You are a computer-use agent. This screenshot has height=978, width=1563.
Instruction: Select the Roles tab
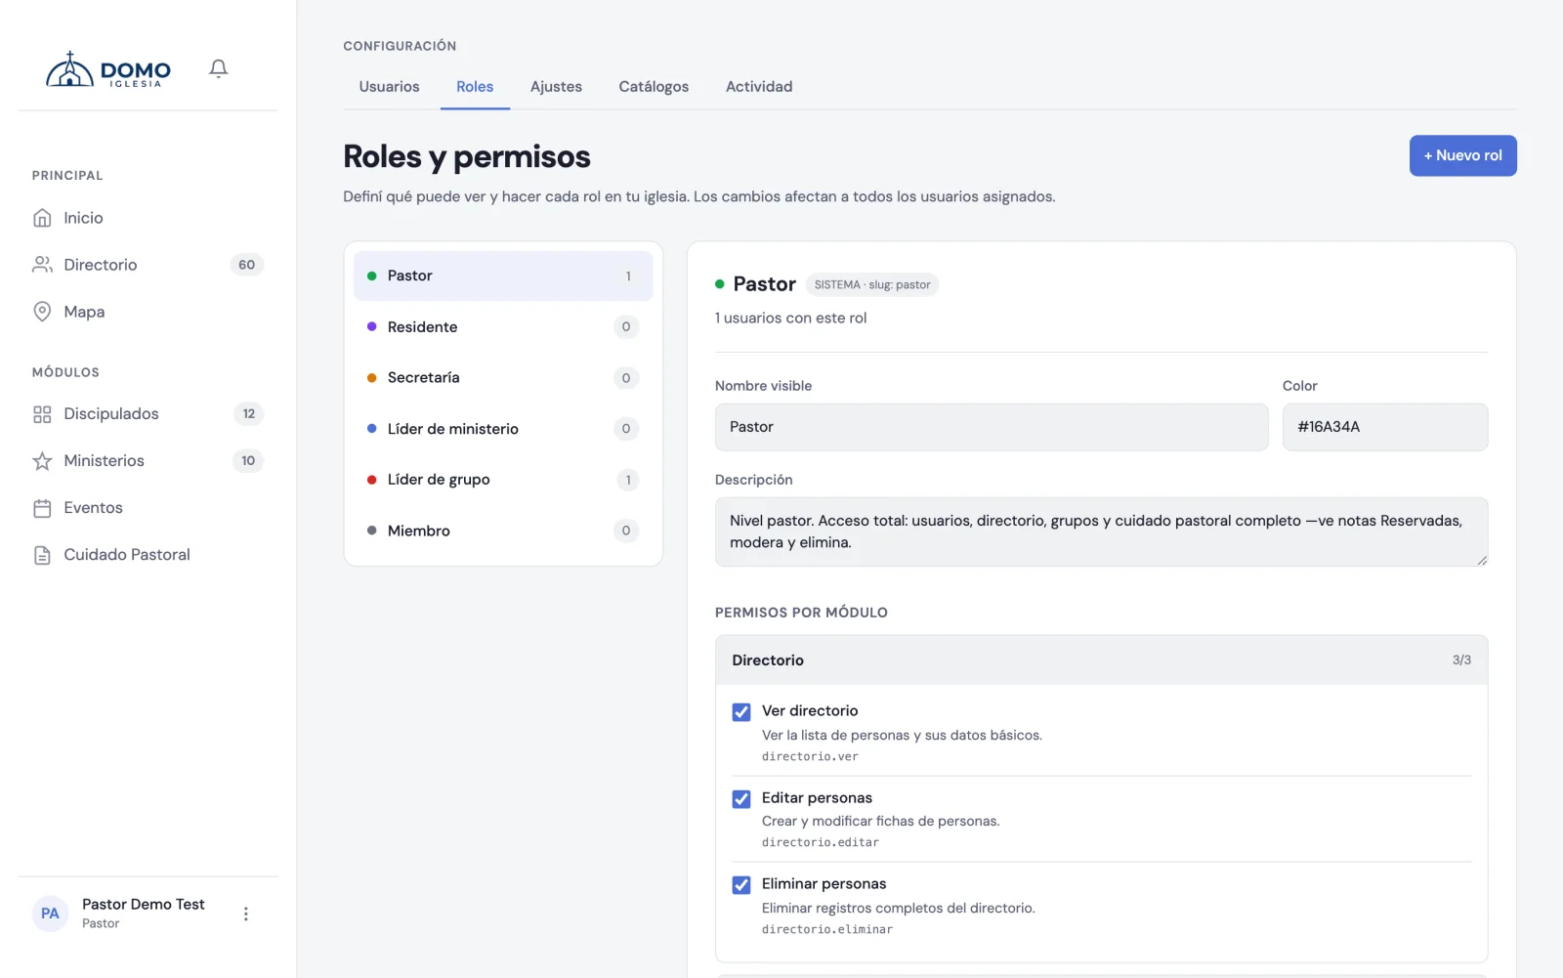click(x=475, y=86)
